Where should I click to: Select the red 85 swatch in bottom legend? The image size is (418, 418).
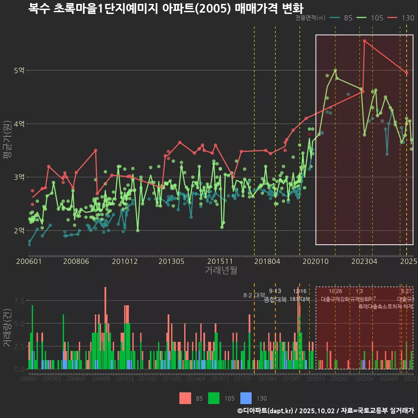[185, 398]
